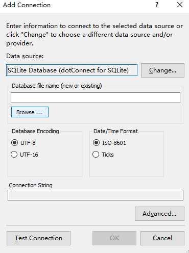Viewport: 189px width, 253px height.
Task: Choose Ticks date/time format
Action: (x=103, y=155)
